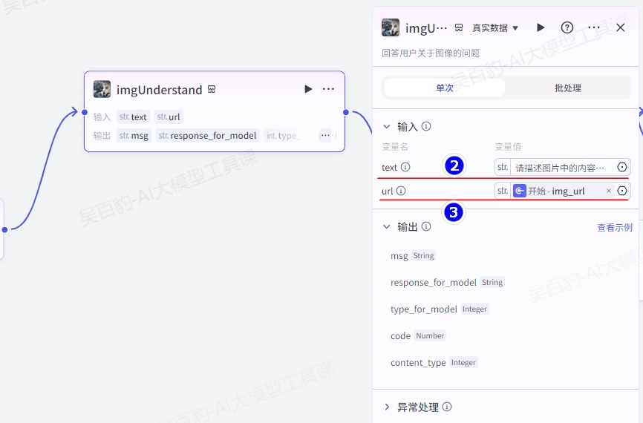The width and height of the screenshot is (643, 423).
Task: Open help documentation icon in panel header
Action: pos(567,27)
